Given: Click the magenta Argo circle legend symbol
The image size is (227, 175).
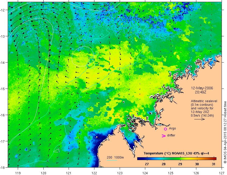Looking at the screenshot, I should point(165,129).
